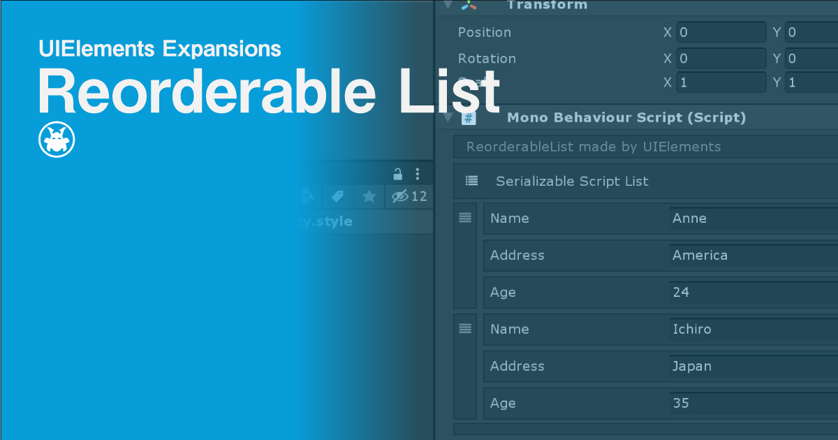The width and height of the screenshot is (838, 440).
Task: Collapse the Mono Behaviour Script foldout
Action: coord(448,118)
